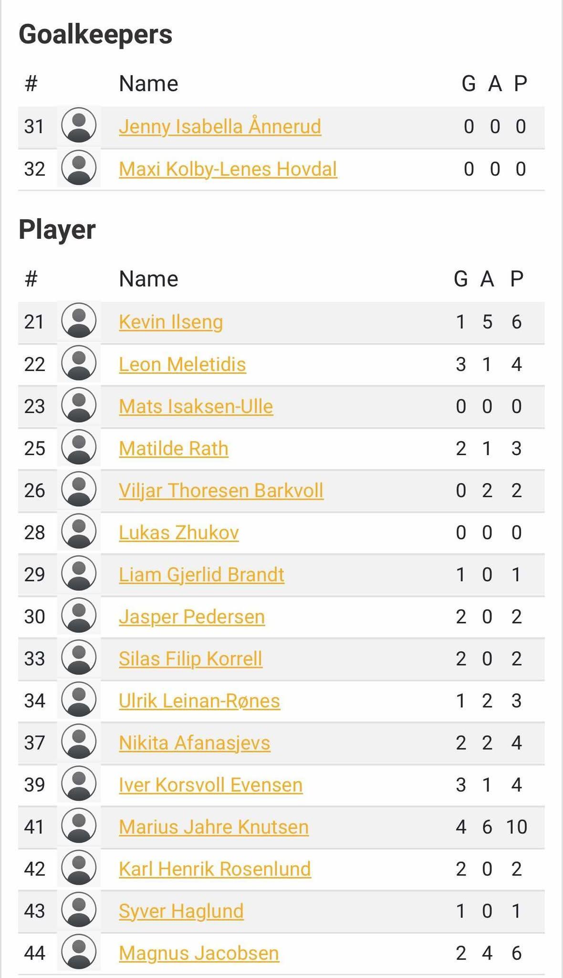Click the Name column header under Player
563x978 pixels.
point(148,278)
